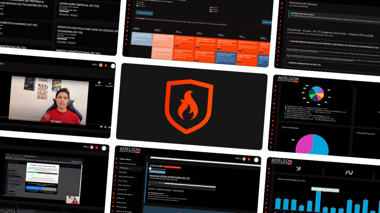Viewport: 380px width, 213px height.
Task: Click the avatar above the instructor video
Action: [x=113, y=66]
